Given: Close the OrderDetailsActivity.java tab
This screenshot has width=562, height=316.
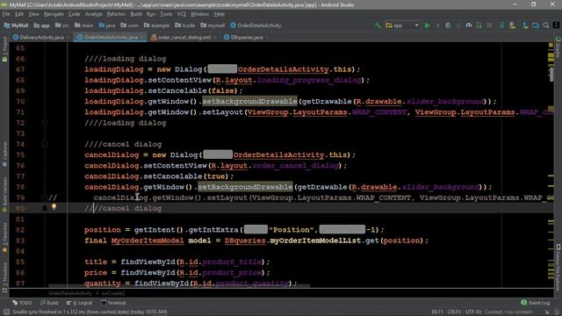Looking at the screenshot, I should coord(142,37).
